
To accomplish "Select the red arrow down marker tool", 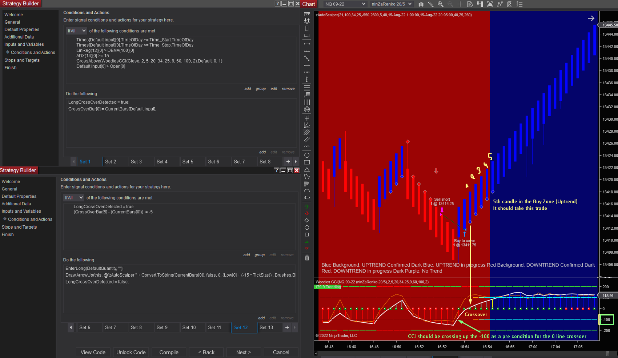I will [x=307, y=213].
